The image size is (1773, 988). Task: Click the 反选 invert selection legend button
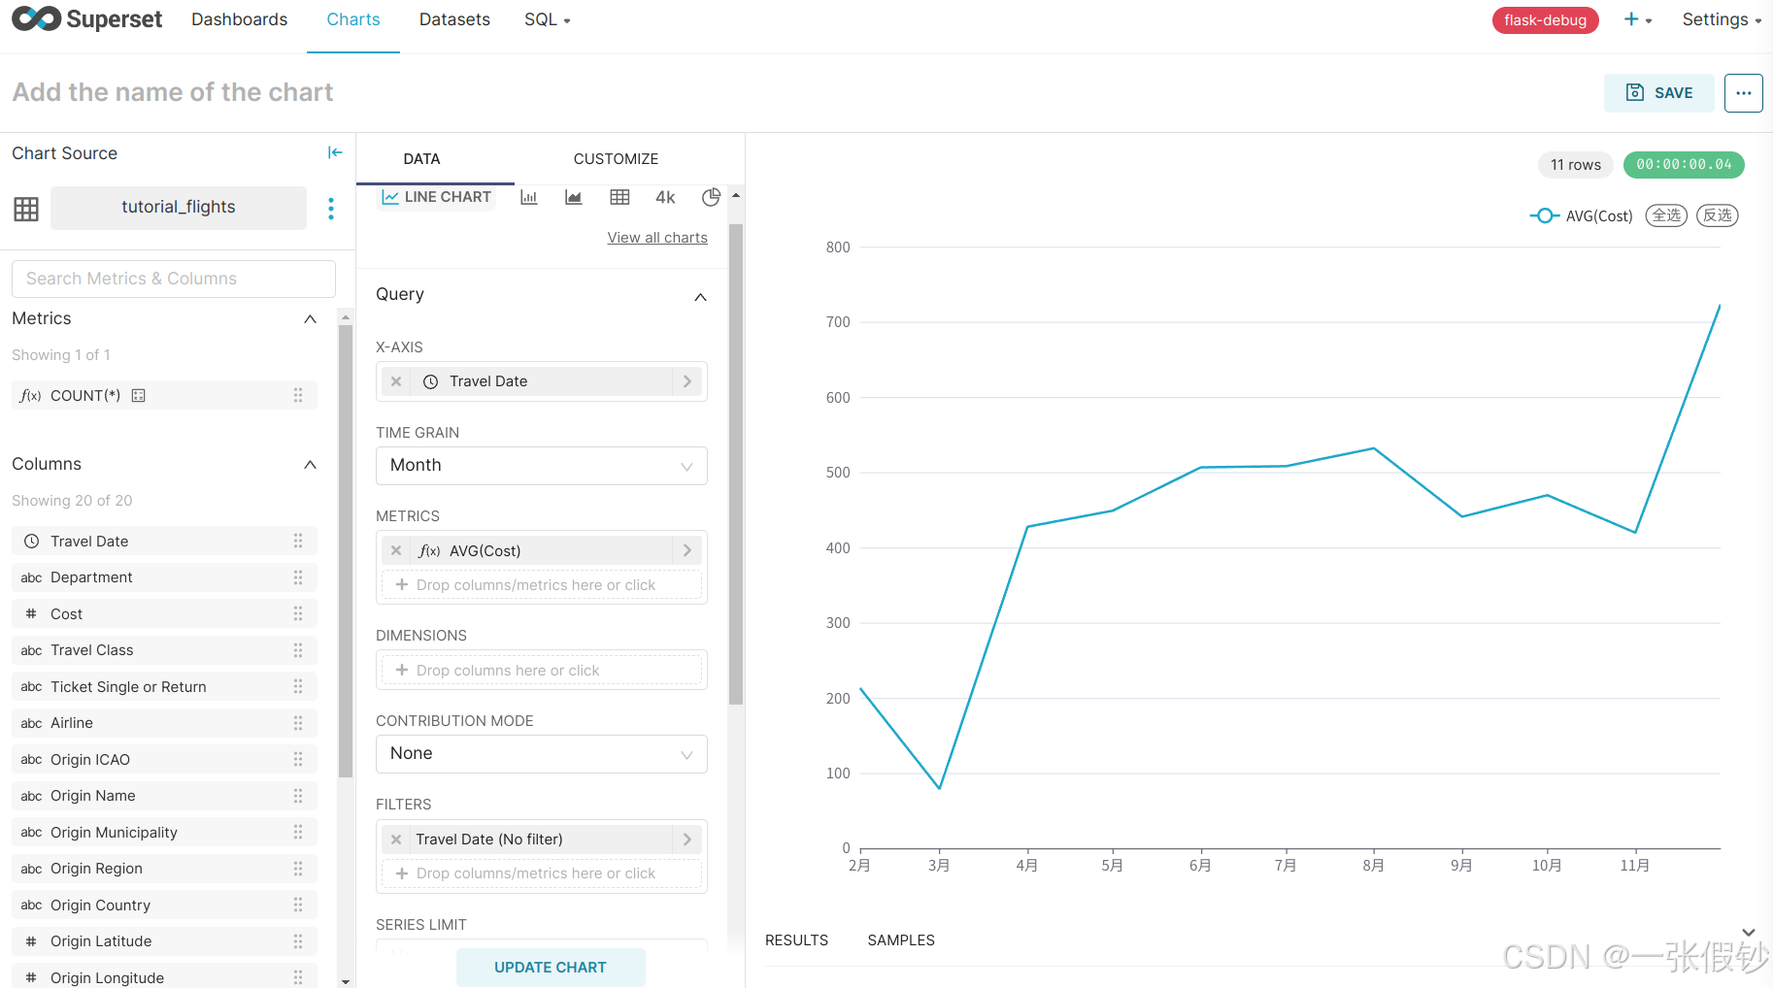pyautogui.click(x=1717, y=215)
